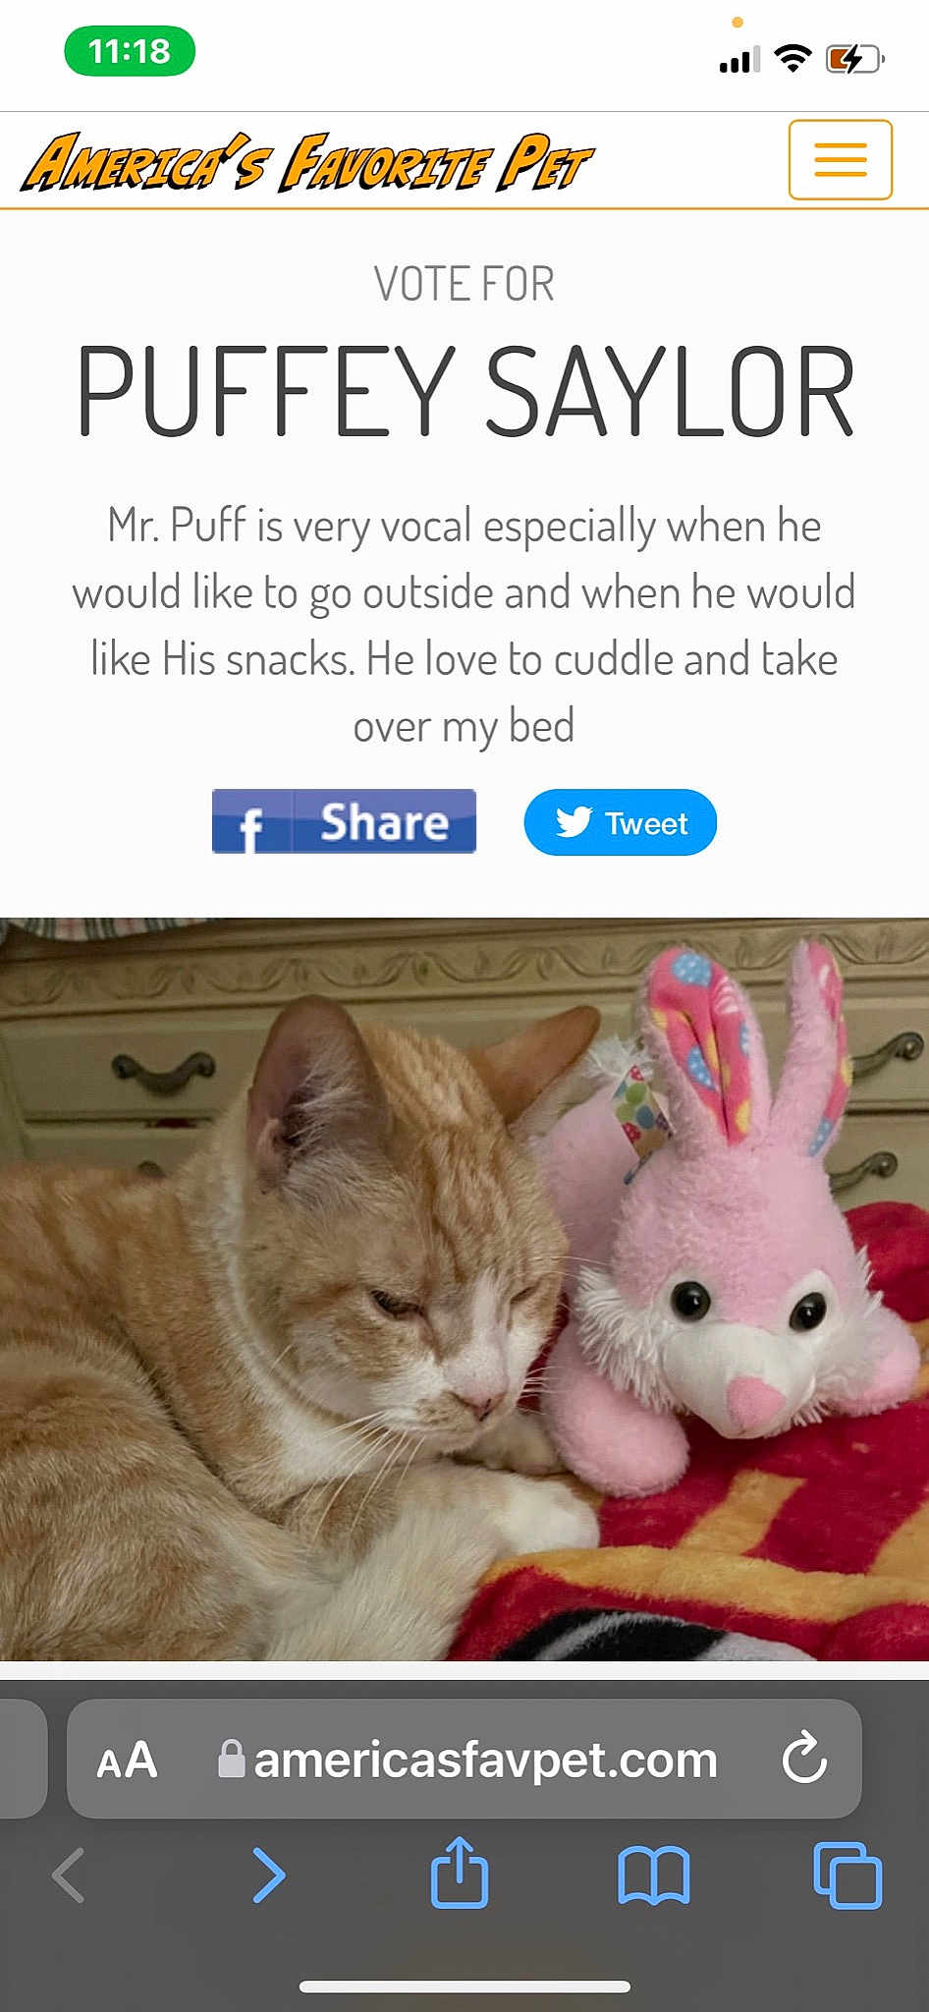Screen dimensions: 929x2012
Task: Tap the Facebook f icon
Action: pyautogui.click(x=250, y=823)
